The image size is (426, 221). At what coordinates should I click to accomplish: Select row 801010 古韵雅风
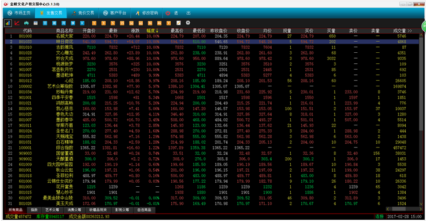tap(212, 47)
